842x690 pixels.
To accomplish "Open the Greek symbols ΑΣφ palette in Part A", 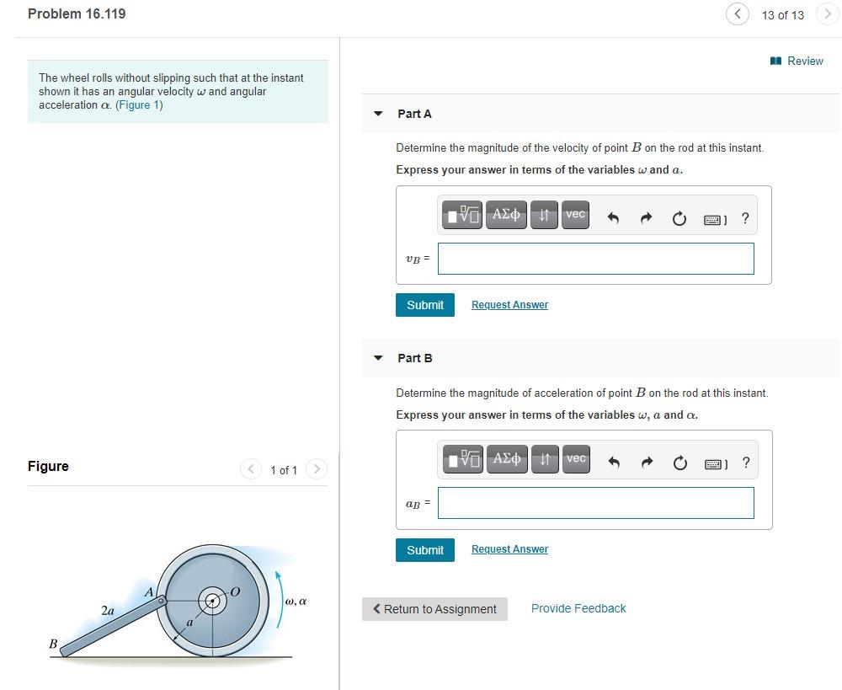I will 506,215.
